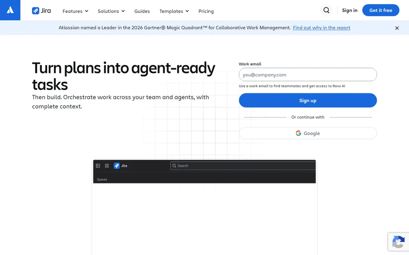Viewport: 409px width, 255px height.
Task: Click the Google logo icon in the sign-in button
Action: coord(299,133)
